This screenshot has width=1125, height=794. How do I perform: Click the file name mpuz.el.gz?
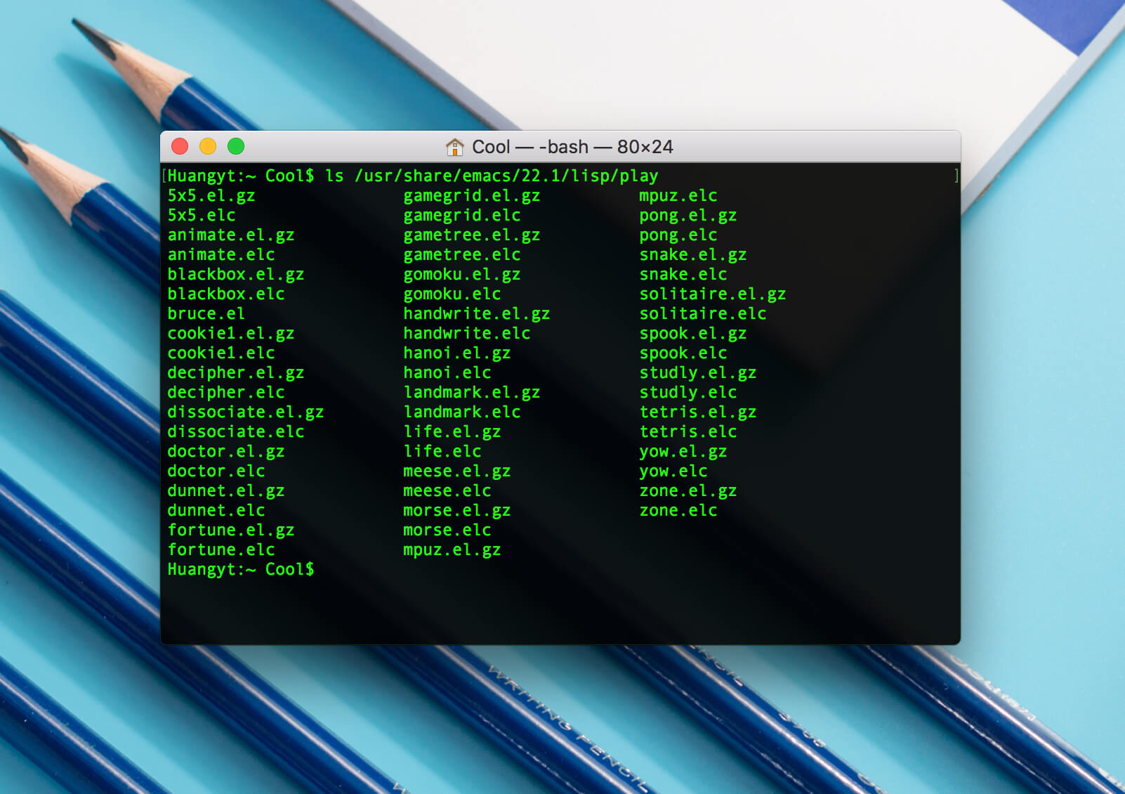click(452, 549)
